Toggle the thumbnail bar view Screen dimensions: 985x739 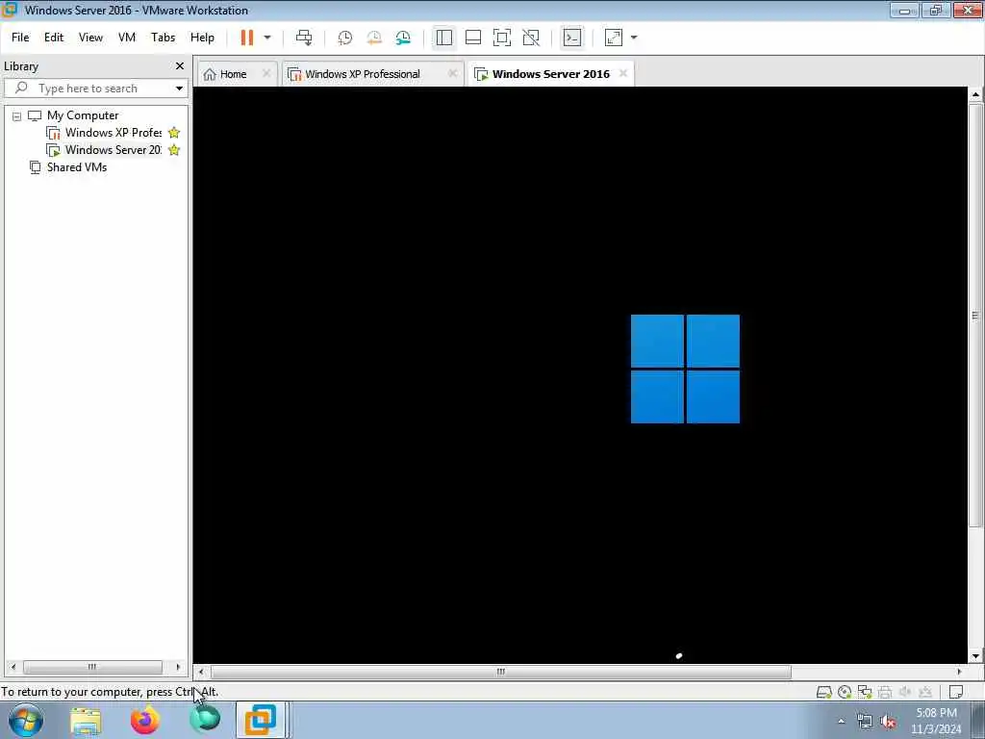473,38
